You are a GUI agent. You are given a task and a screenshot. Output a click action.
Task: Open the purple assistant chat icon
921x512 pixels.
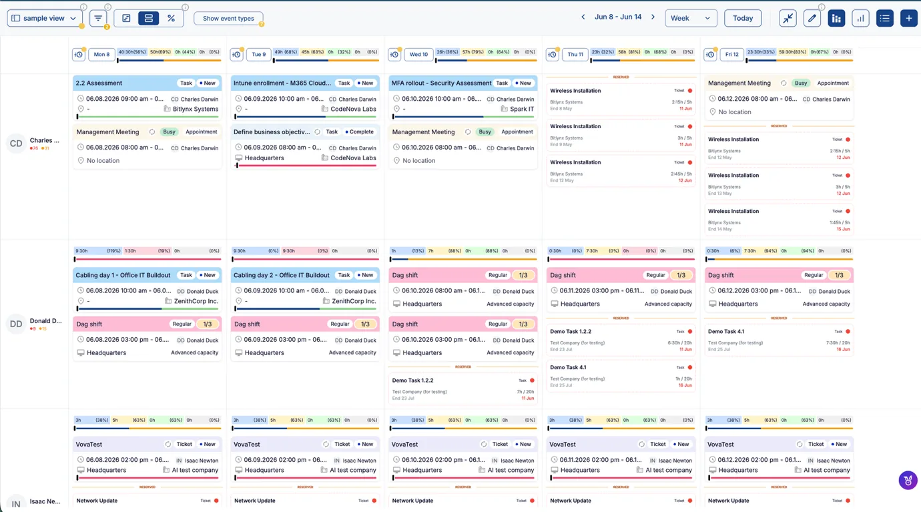908,480
